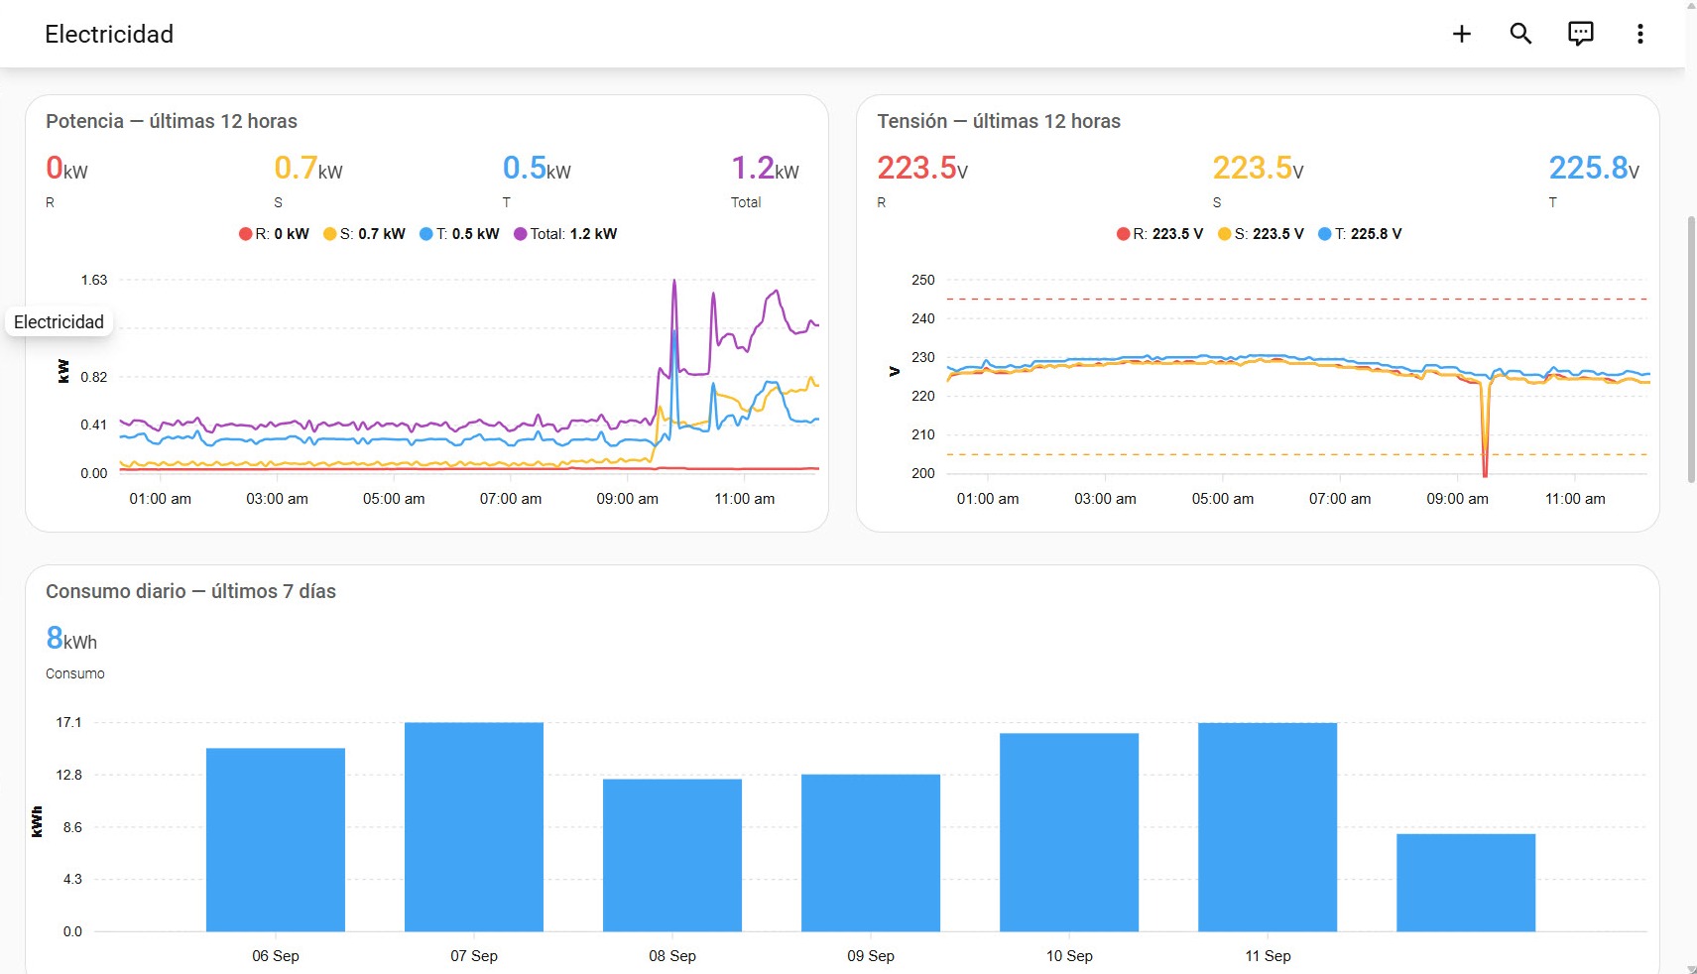Open the three-dot overflow menu
The height and width of the screenshot is (974, 1697).
tap(1639, 34)
